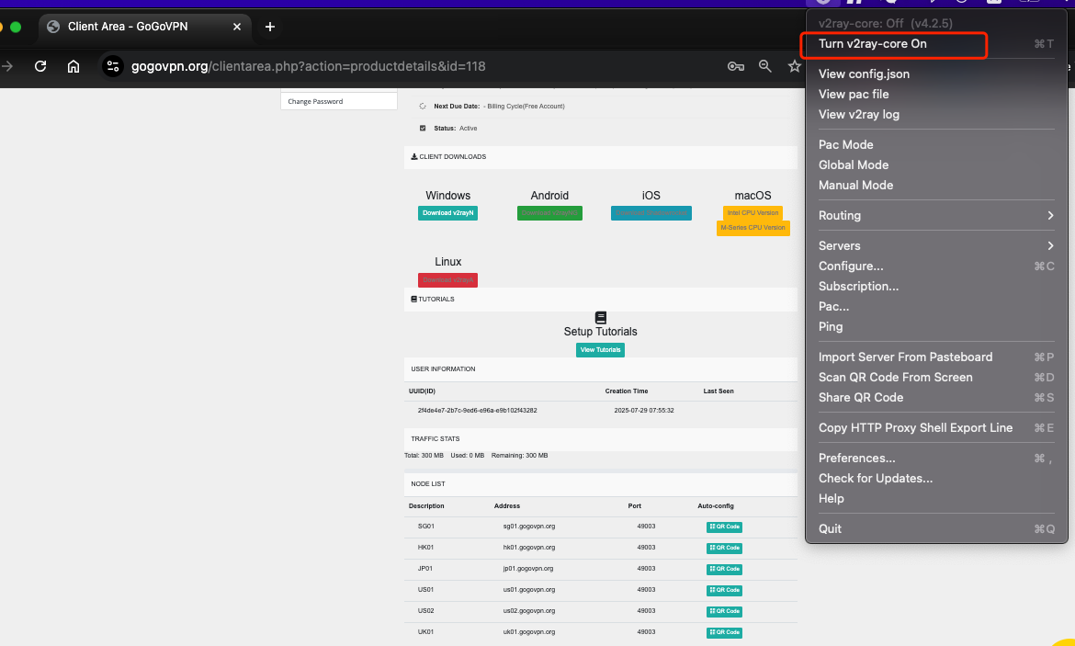Click the blue iOS download button

pos(651,213)
